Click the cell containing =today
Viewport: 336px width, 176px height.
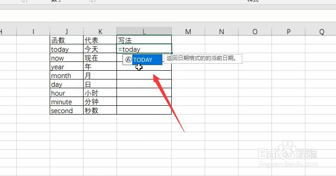pyautogui.click(x=144, y=49)
